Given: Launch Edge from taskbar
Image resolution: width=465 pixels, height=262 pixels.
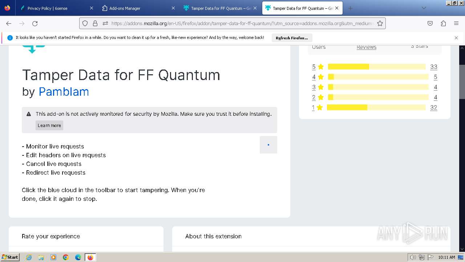Looking at the screenshot, I should (x=78, y=257).
